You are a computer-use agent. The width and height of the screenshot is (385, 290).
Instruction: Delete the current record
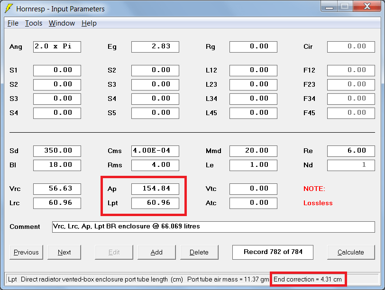[199, 252]
